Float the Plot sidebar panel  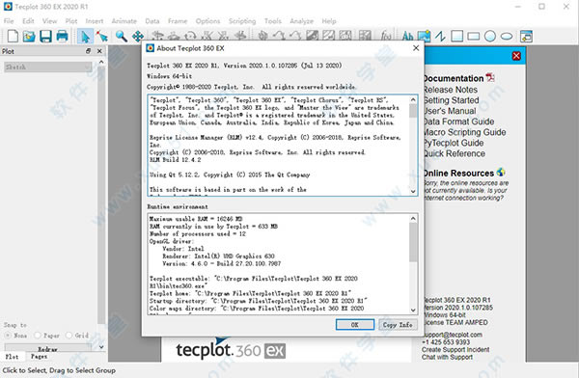click(88, 51)
